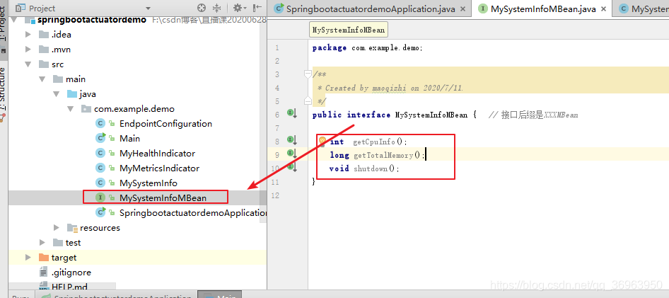Click the runnable class icon beside Main
This screenshot has height=298, width=669.
[100, 138]
